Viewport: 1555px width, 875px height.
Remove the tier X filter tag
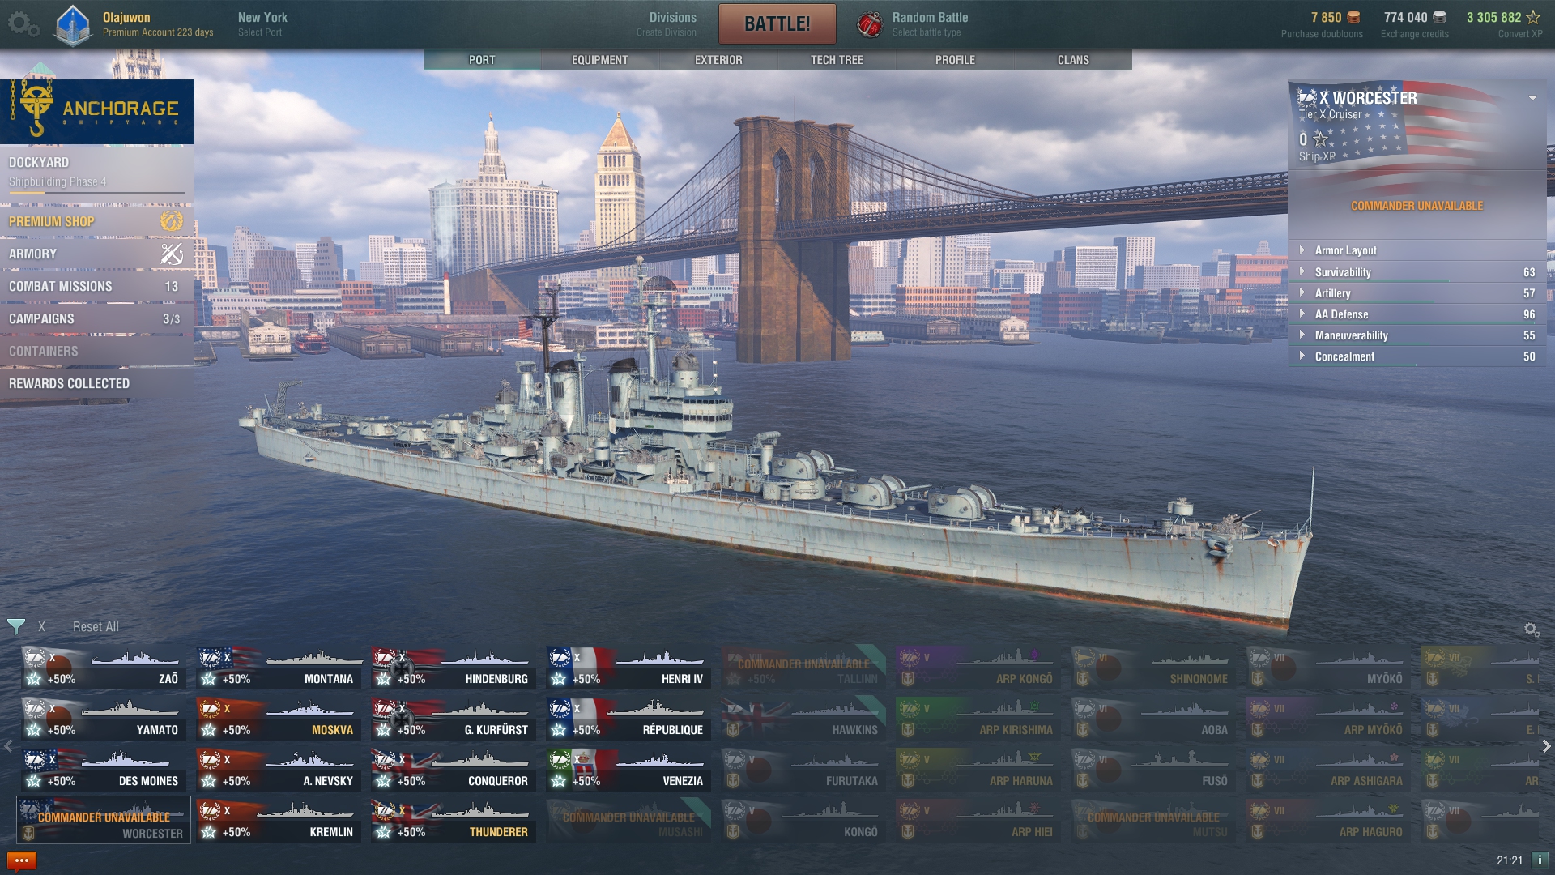[41, 626]
